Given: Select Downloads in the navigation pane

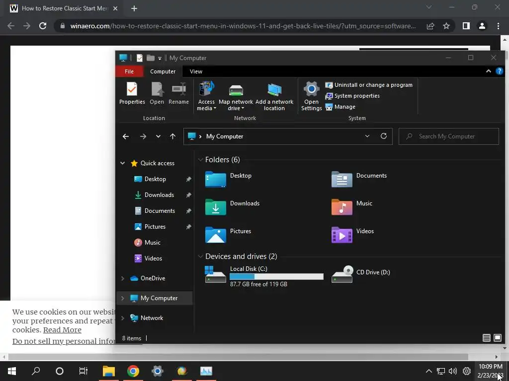Looking at the screenshot, I should 159,194.
